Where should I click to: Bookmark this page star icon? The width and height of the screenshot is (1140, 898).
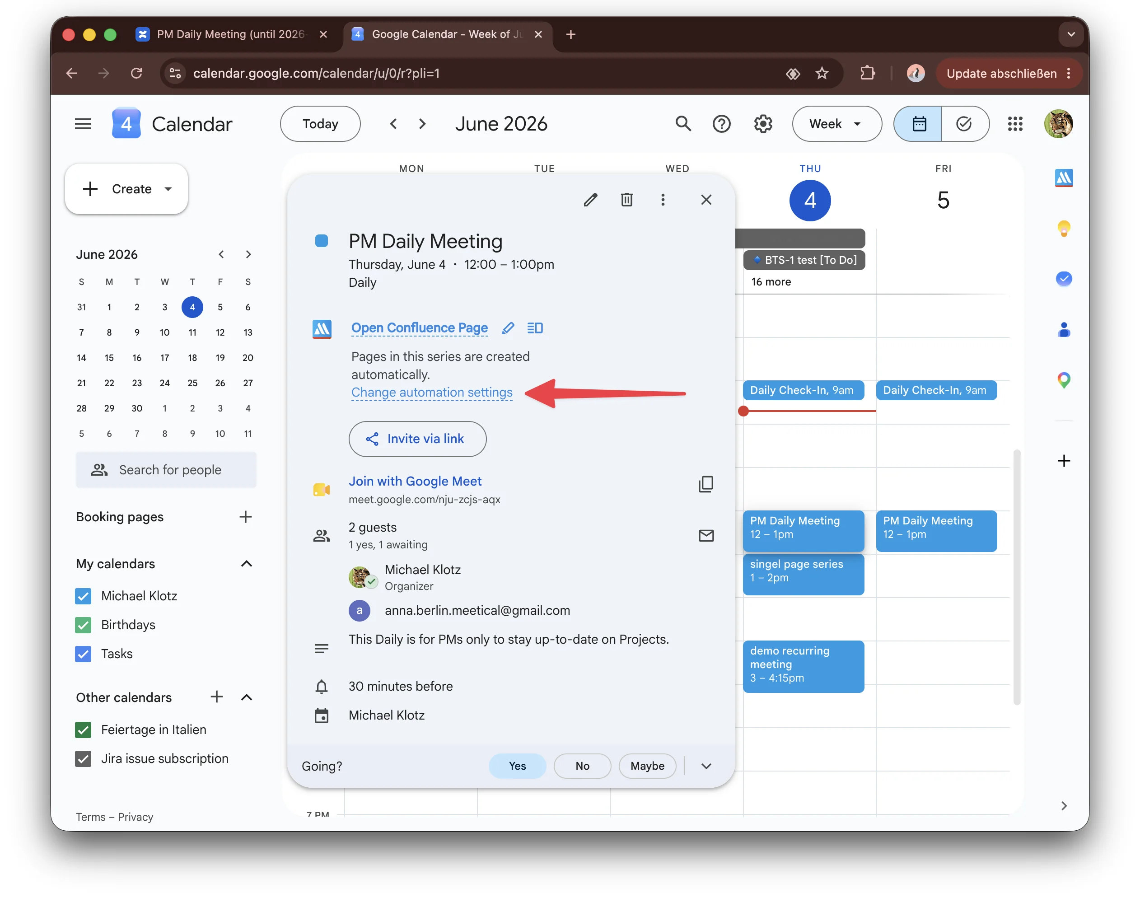[822, 73]
